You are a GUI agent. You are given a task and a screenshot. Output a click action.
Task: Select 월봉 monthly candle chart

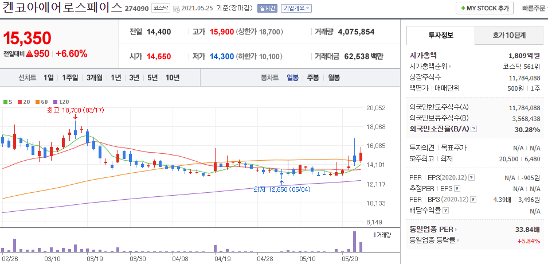(x=334, y=77)
